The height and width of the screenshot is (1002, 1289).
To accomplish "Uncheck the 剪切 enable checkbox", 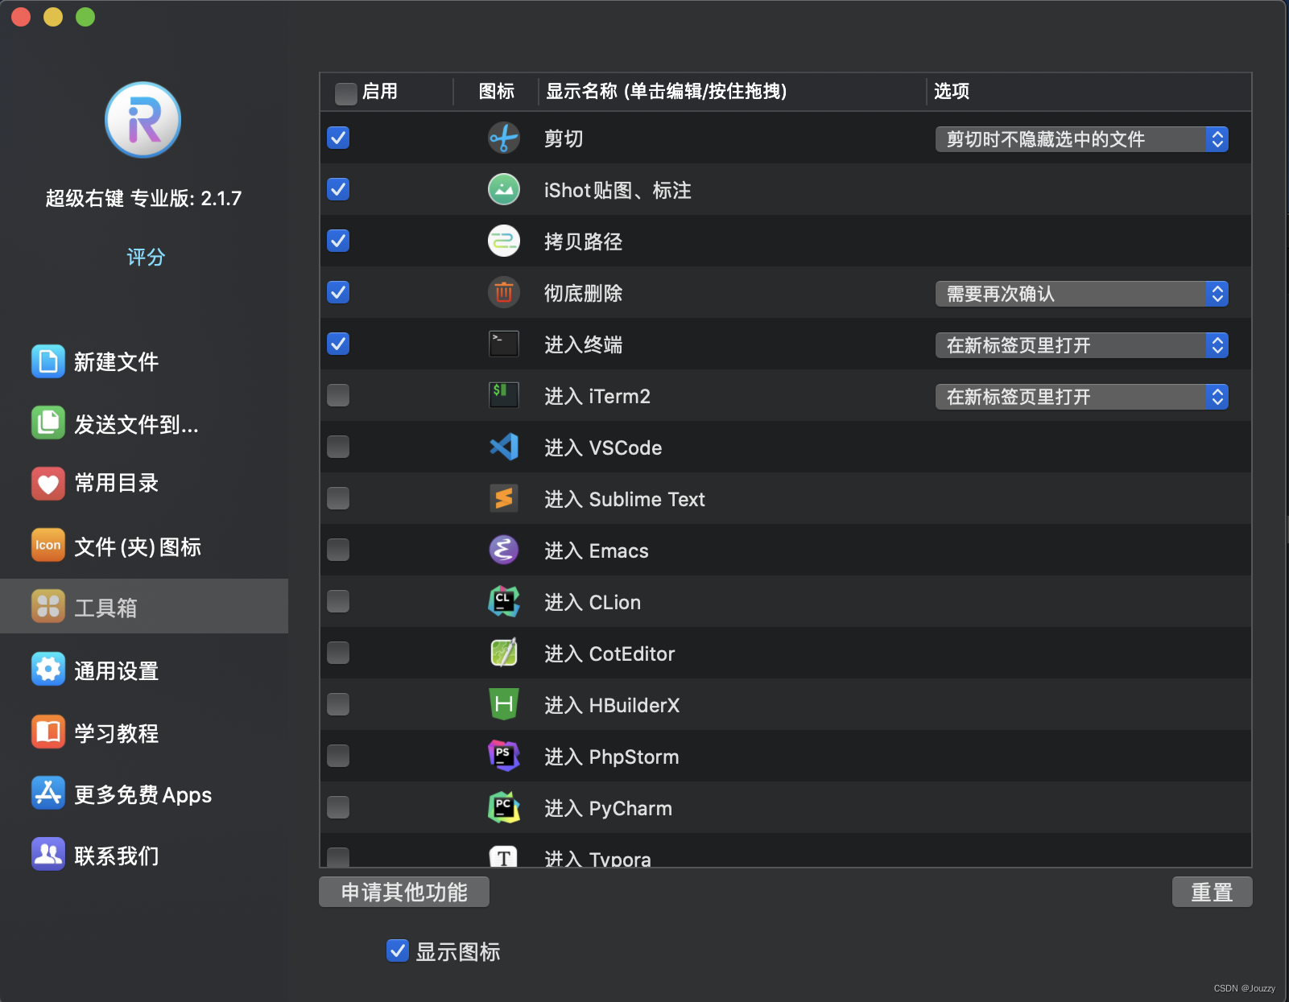I will click(338, 138).
